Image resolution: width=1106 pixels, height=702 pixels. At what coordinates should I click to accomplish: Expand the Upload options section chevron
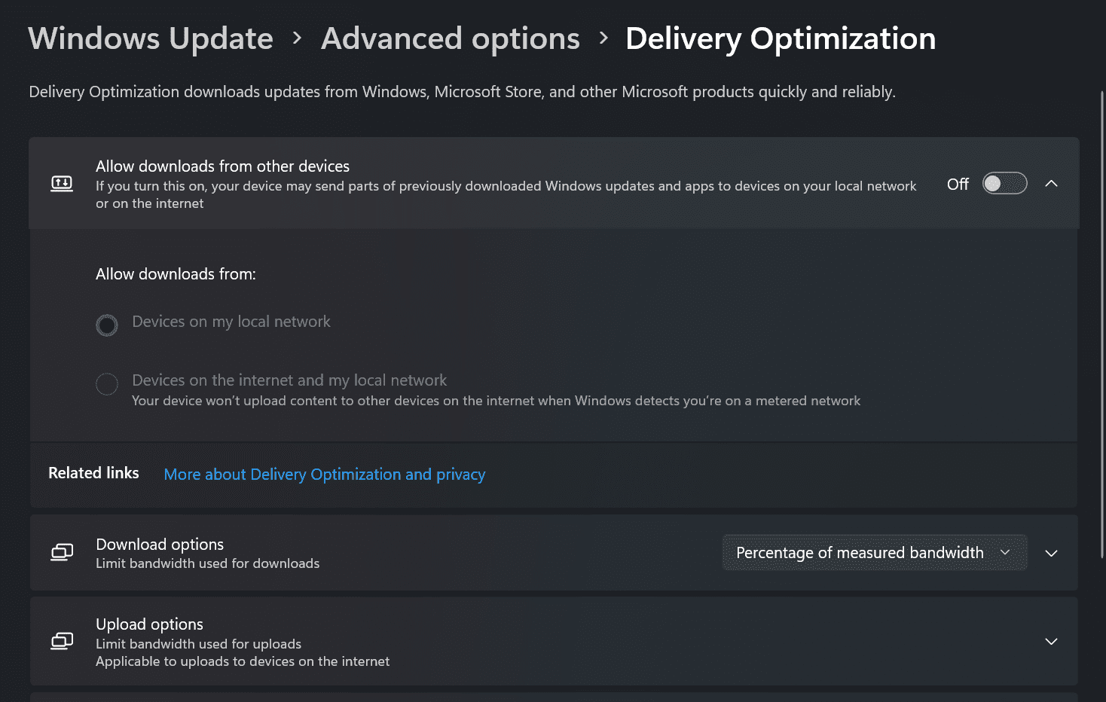pos(1051,641)
